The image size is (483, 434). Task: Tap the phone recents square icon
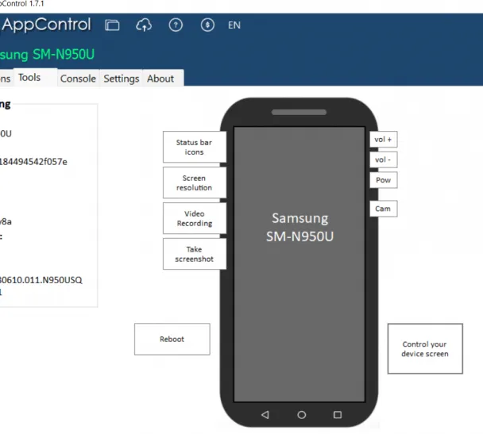338,415
